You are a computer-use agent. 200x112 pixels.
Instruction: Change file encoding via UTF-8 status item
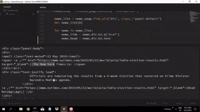coord(165,103)
